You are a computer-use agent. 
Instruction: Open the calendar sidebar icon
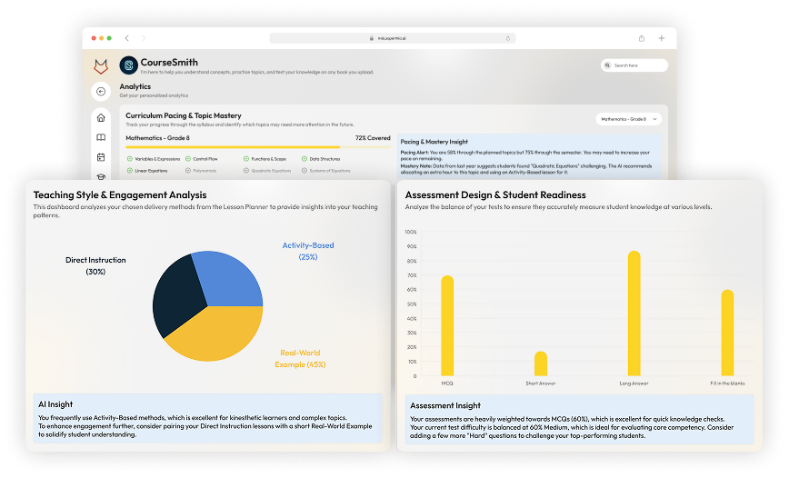[x=101, y=157]
